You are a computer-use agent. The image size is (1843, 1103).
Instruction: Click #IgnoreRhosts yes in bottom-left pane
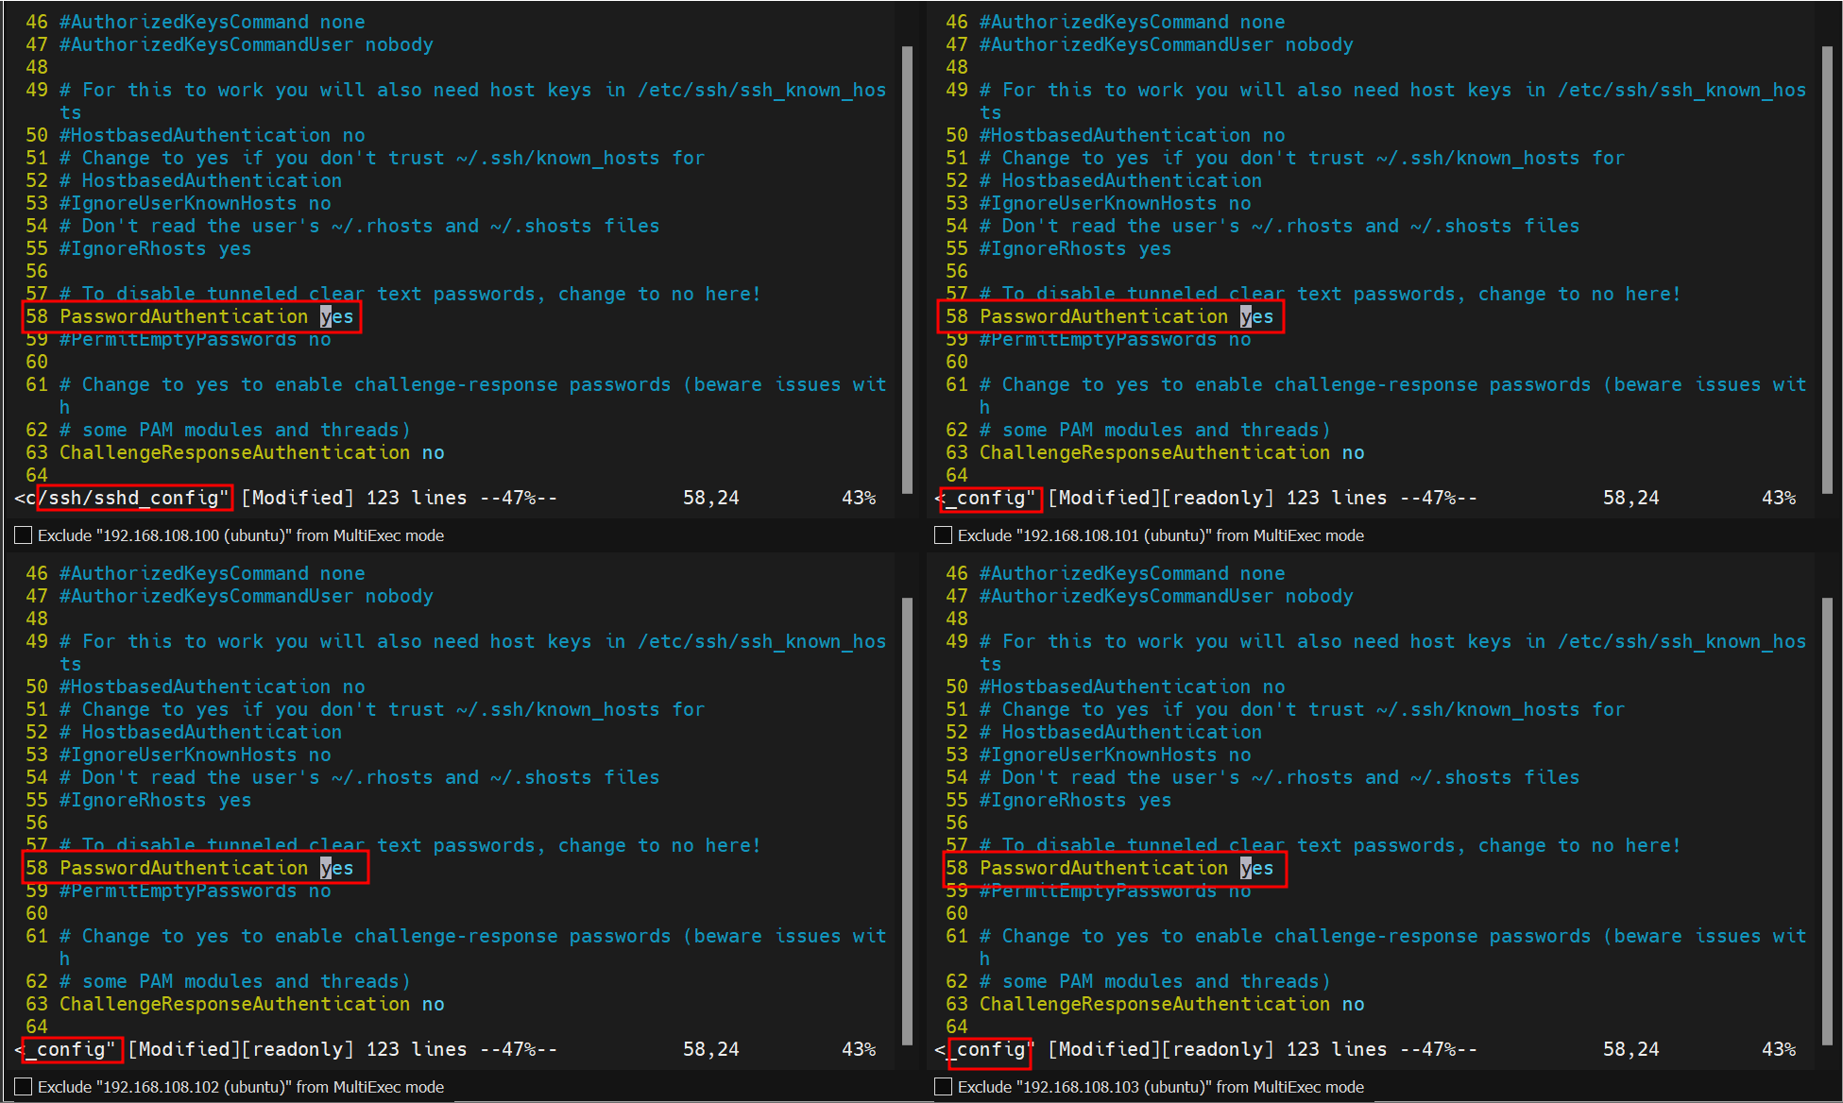155,800
